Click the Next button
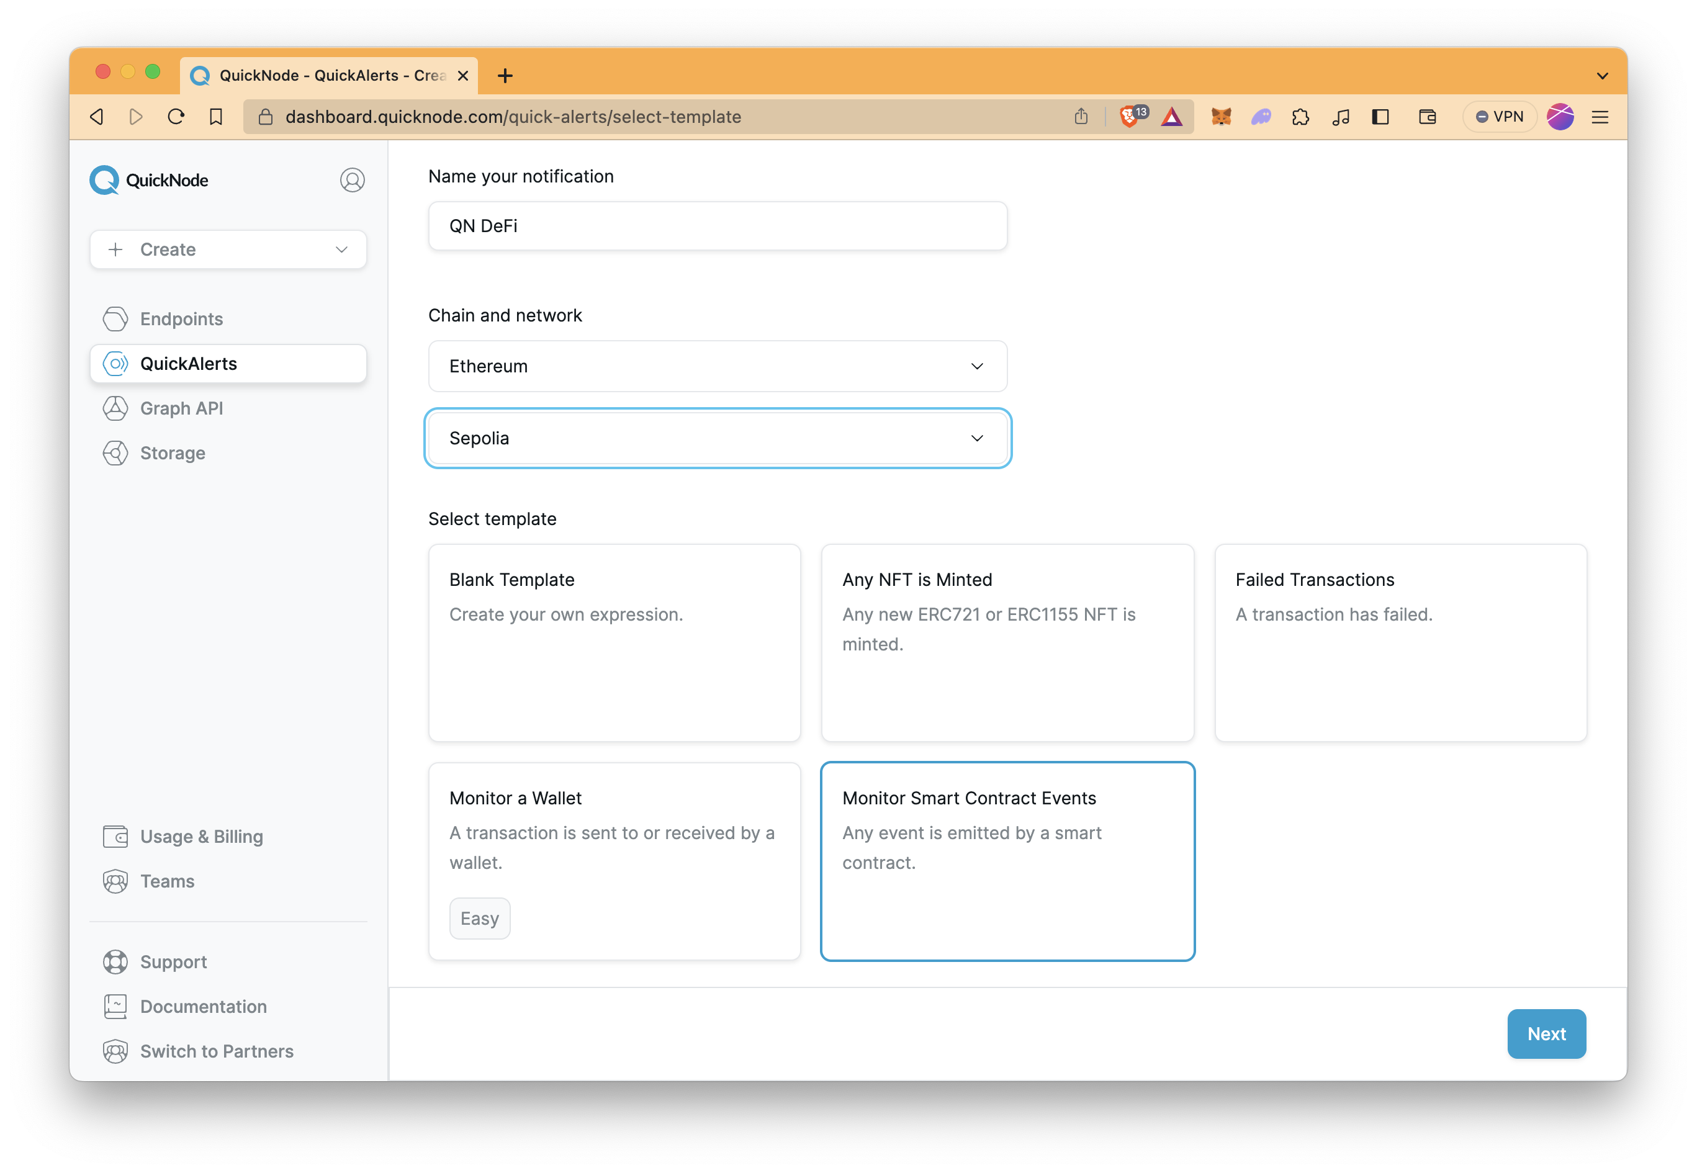 coord(1546,1034)
